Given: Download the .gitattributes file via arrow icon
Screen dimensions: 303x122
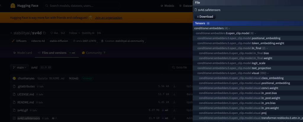Looking at the screenshot, I should point(174,86).
